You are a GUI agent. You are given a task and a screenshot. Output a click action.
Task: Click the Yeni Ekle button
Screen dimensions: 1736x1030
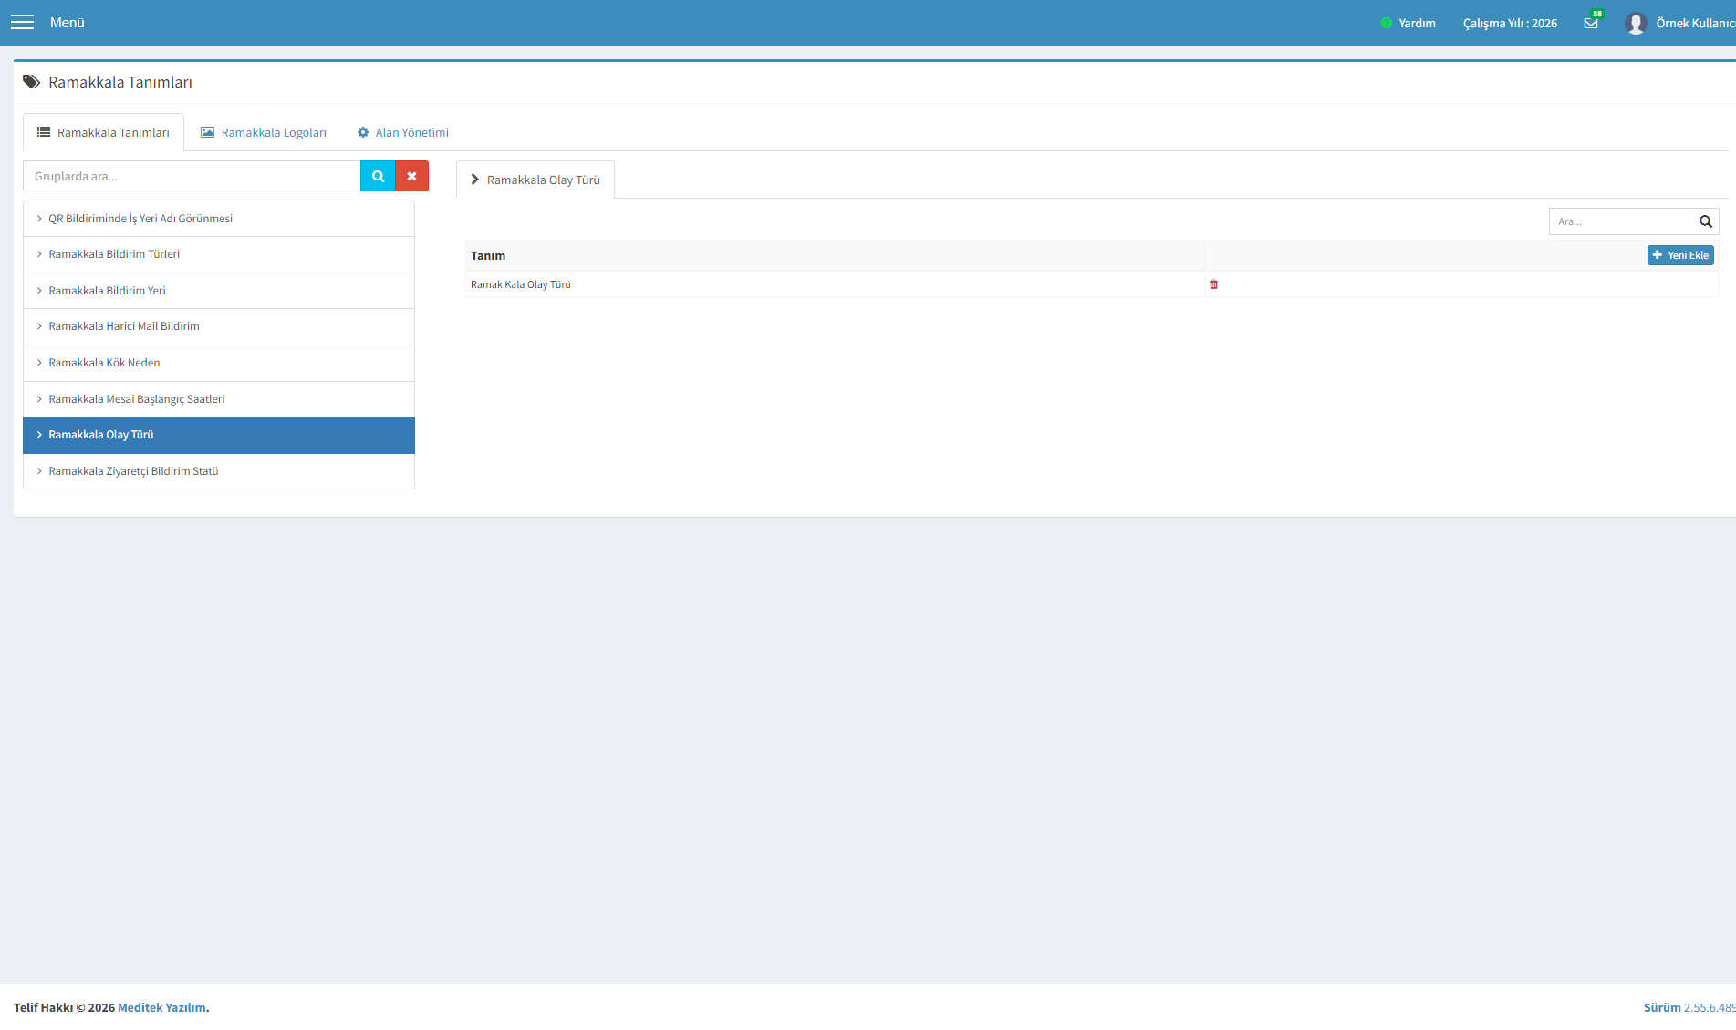[1680, 255]
